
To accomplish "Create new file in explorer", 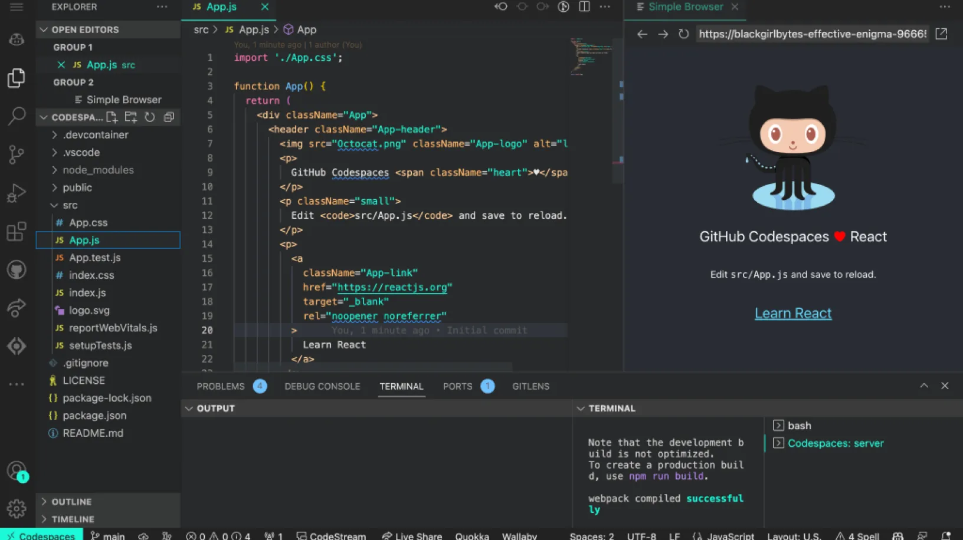I will click(112, 117).
